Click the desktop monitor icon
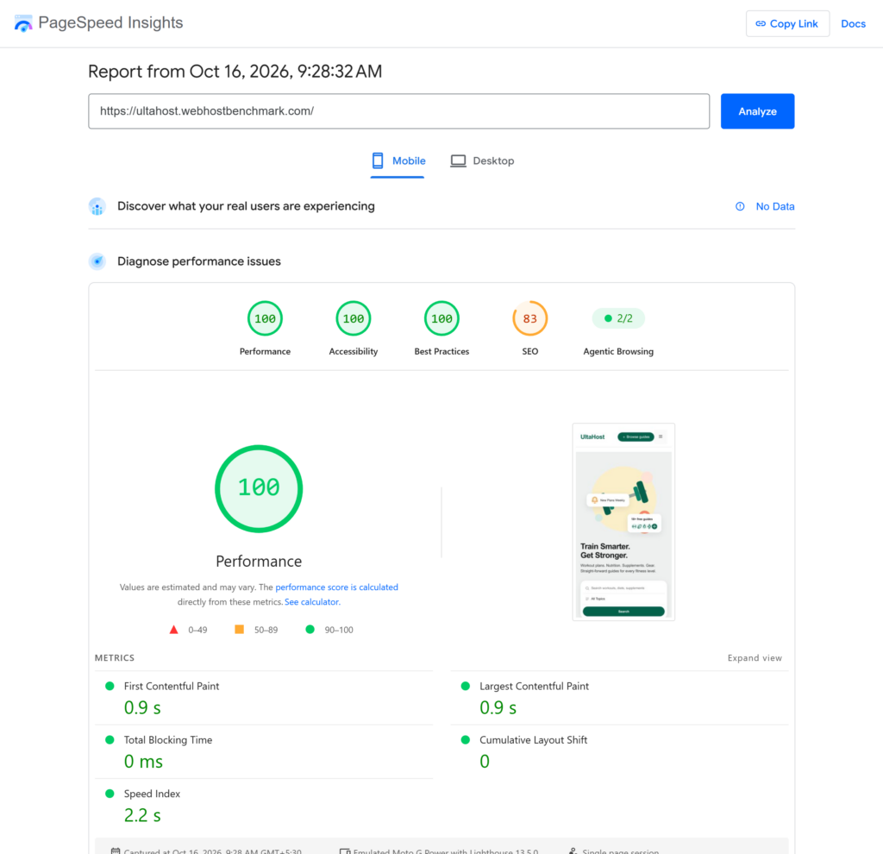 459,161
